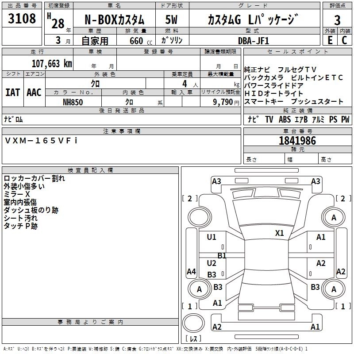Click TV in genuine equipment row
The image size is (354, 354).
tap(269, 119)
